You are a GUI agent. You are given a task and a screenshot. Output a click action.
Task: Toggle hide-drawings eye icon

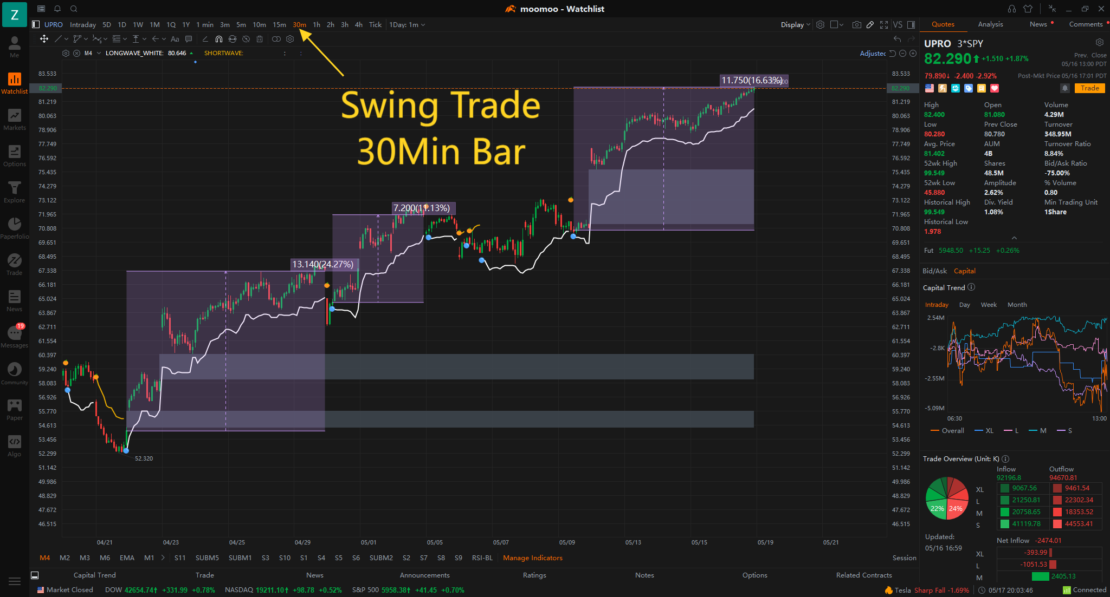coord(246,39)
